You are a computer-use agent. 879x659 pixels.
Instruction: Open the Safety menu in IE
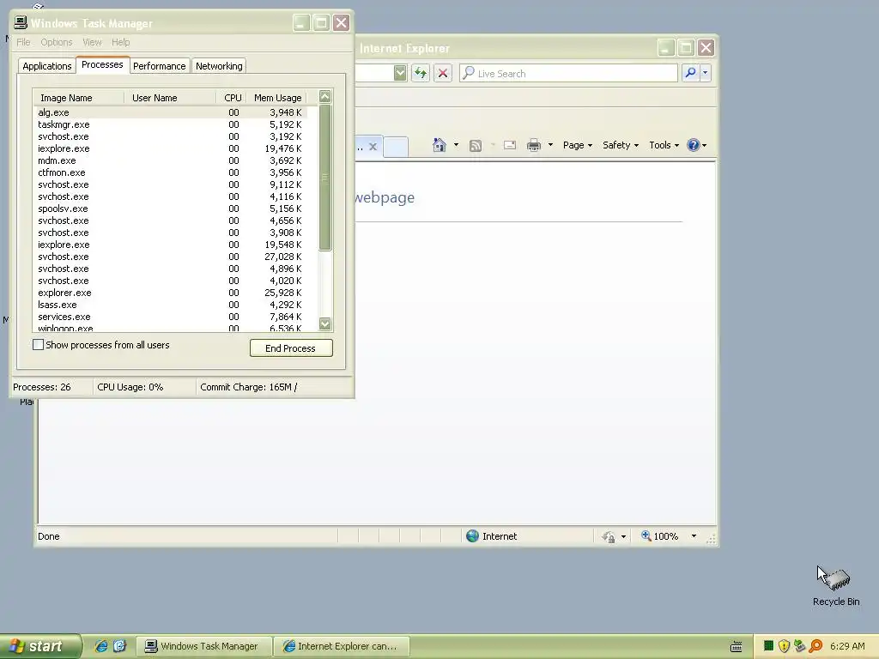tap(621, 145)
